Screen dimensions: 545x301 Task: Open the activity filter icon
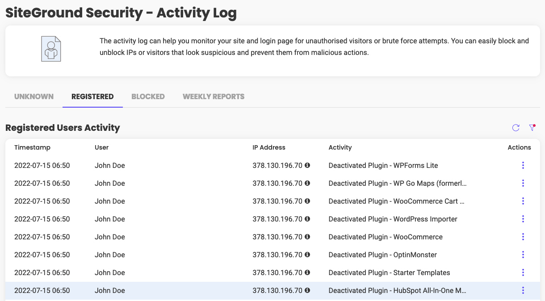tap(532, 128)
